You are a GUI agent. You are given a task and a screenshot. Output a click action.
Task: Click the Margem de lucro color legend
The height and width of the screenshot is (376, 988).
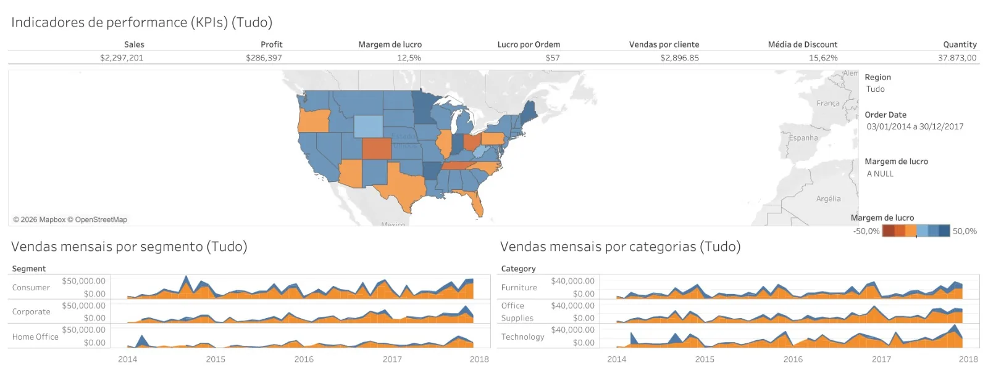pos(916,231)
